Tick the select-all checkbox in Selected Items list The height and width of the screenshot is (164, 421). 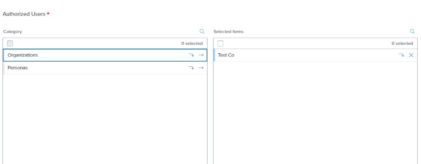click(x=220, y=44)
